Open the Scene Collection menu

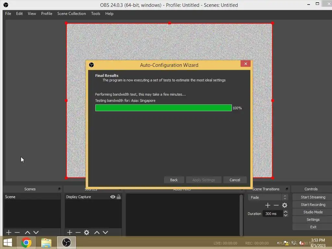click(x=72, y=14)
